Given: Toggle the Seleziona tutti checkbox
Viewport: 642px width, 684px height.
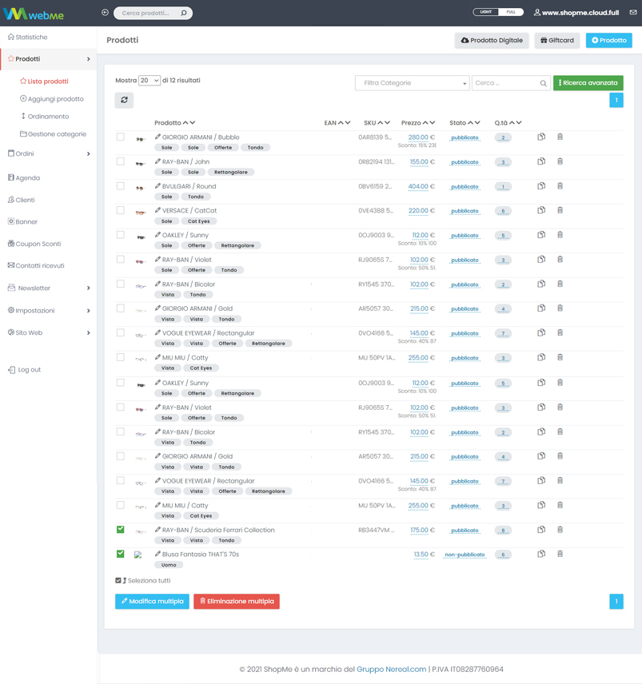Looking at the screenshot, I should coord(118,581).
